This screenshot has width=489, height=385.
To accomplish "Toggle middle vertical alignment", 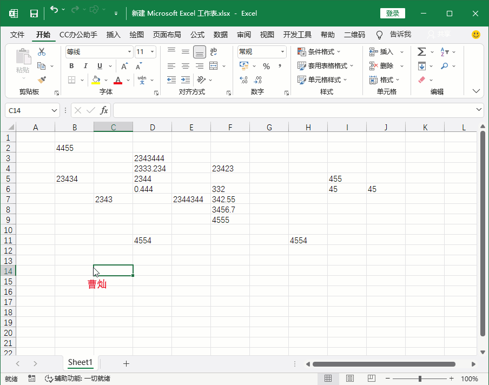I will 186,52.
